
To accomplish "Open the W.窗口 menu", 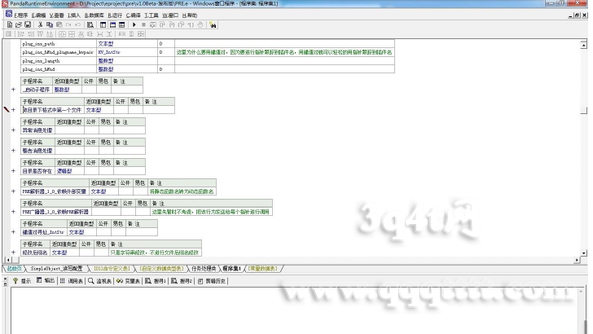I will [x=170, y=15].
